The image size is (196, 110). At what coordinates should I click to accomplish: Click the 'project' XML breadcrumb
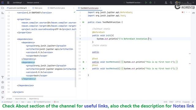[x=9, y=99]
